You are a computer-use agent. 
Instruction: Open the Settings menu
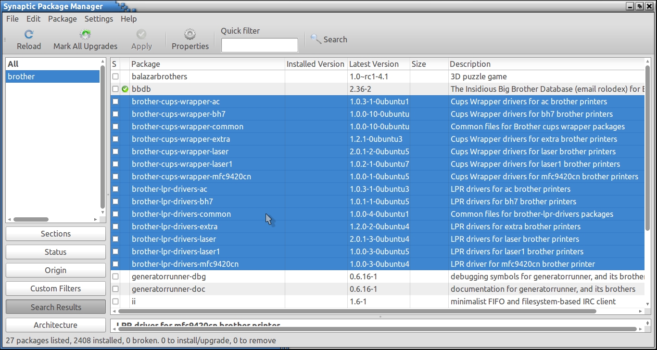[x=99, y=19]
